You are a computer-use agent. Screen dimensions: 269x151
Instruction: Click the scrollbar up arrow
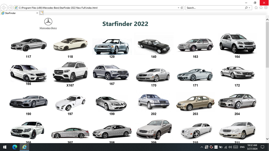(267, 20)
